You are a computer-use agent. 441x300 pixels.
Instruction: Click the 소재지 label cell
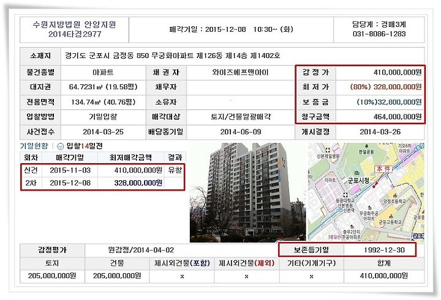click(x=40, y=56)
